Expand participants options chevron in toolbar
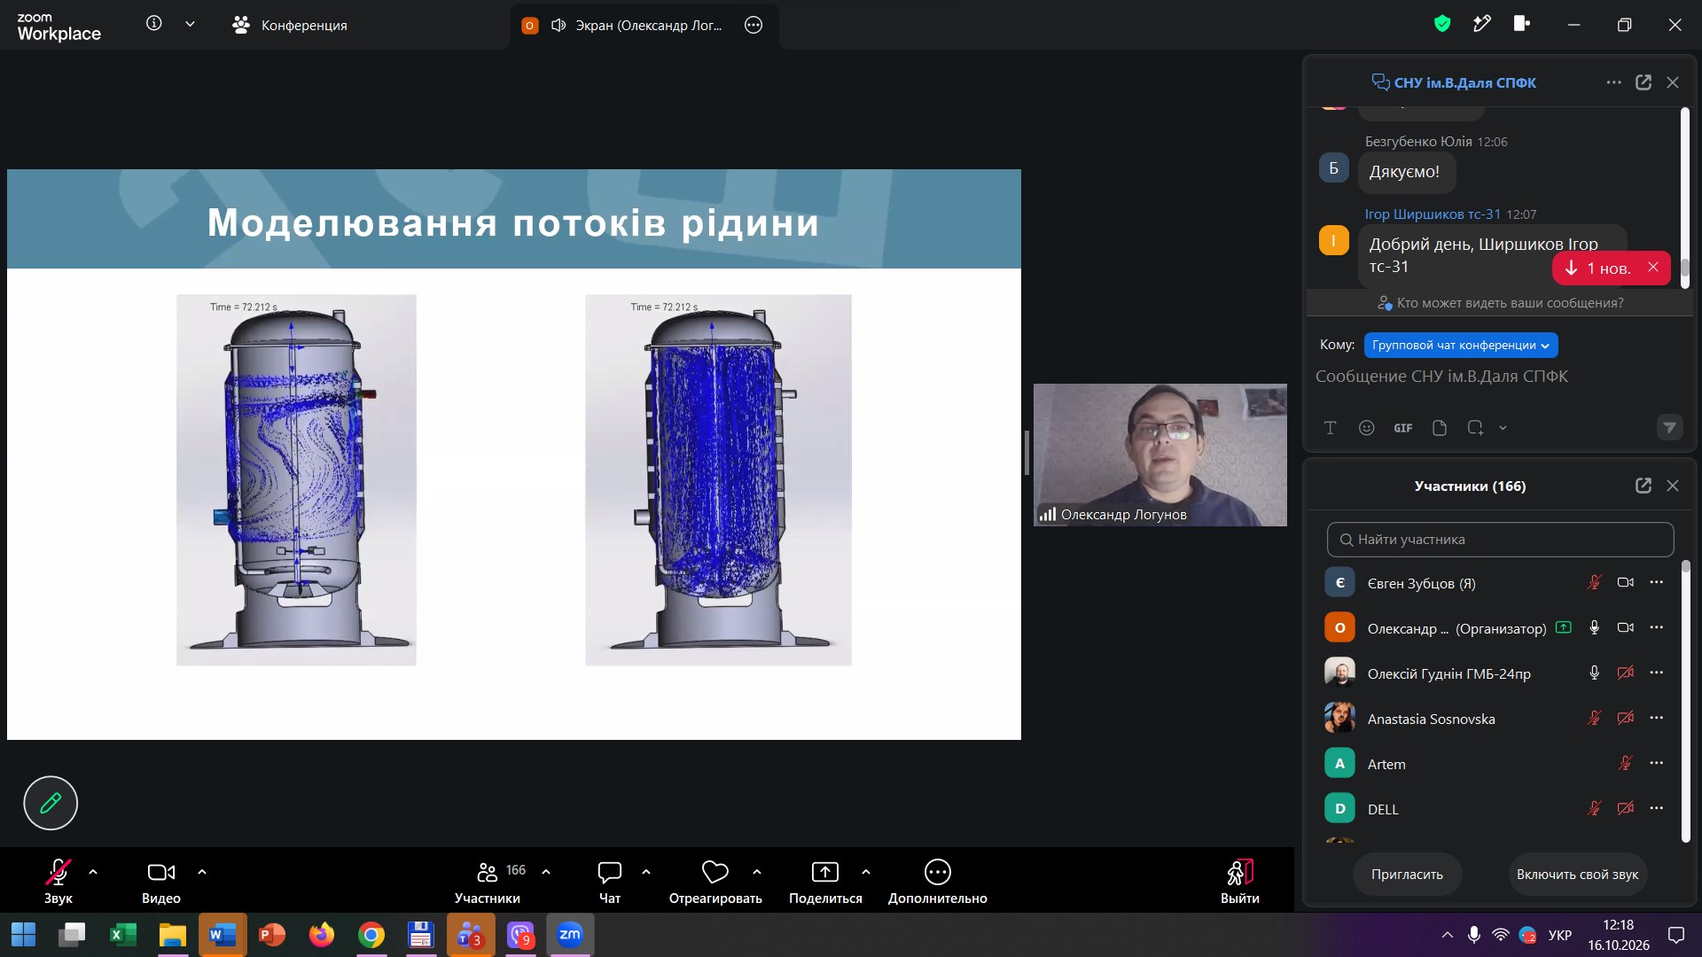The height and width of the screenshot is (957, 1702). [546, 872]
